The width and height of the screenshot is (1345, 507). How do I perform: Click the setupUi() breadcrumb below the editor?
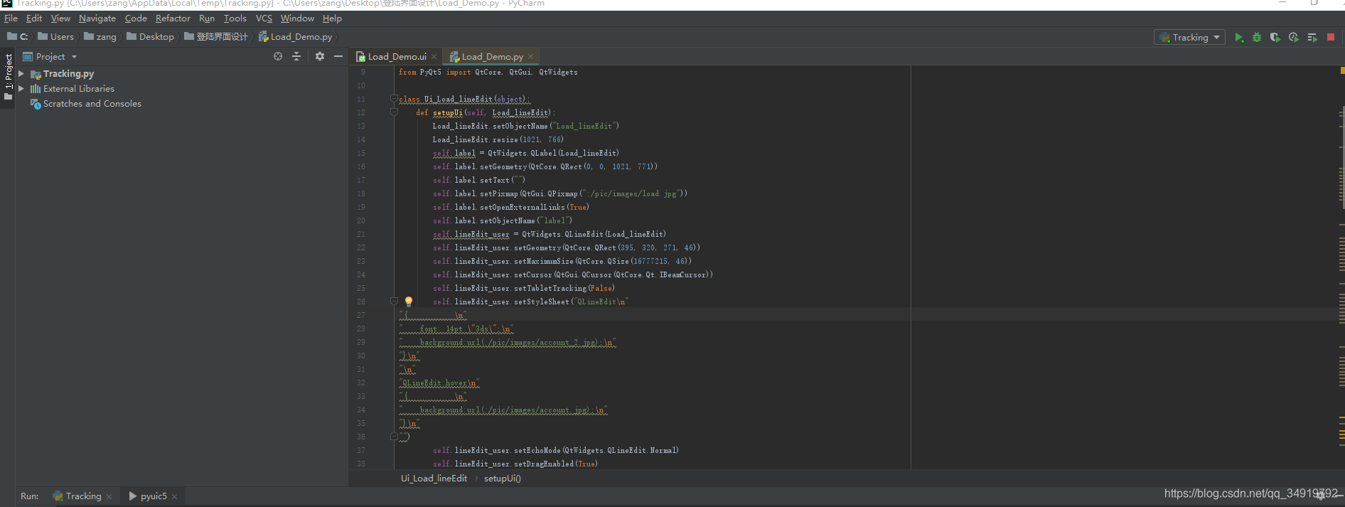[x=503, y=479]
